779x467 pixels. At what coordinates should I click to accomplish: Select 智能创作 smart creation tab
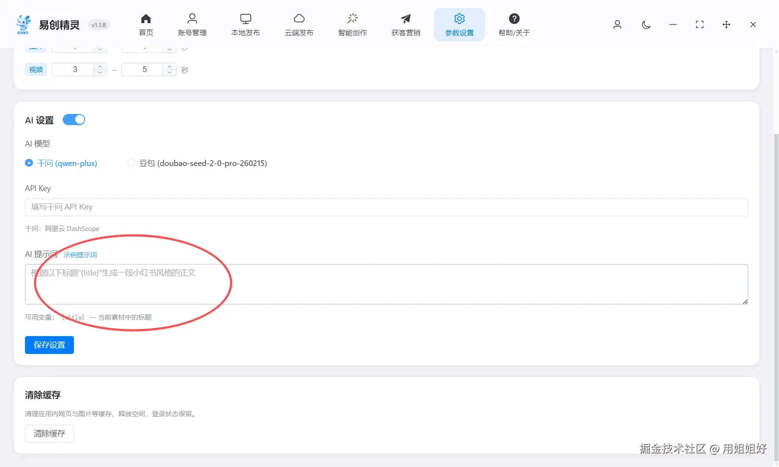(x=353, y=25)
